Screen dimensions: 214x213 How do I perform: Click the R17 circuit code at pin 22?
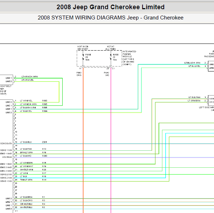[x=44, y=173]
